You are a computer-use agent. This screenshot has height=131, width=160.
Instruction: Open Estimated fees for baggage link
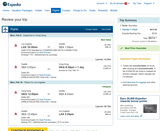pyautogui.click(x=134, y=82)
